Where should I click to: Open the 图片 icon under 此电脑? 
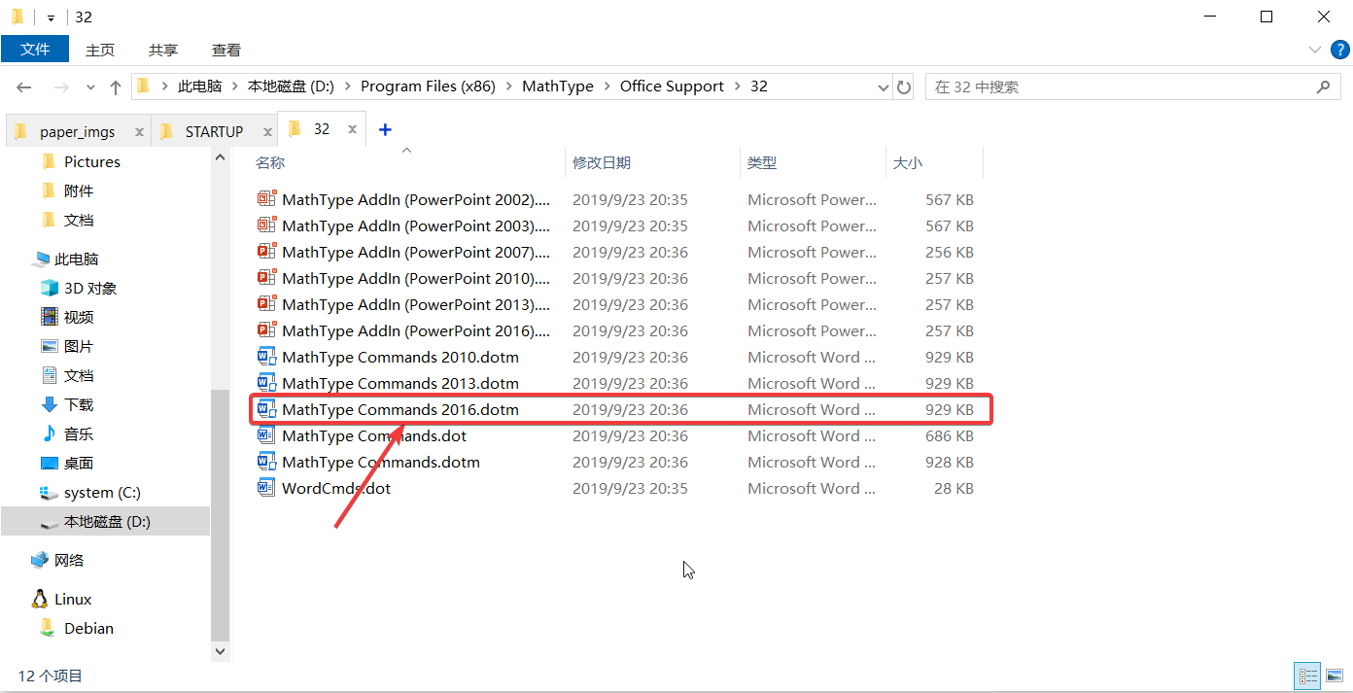(x=50, y=346)
